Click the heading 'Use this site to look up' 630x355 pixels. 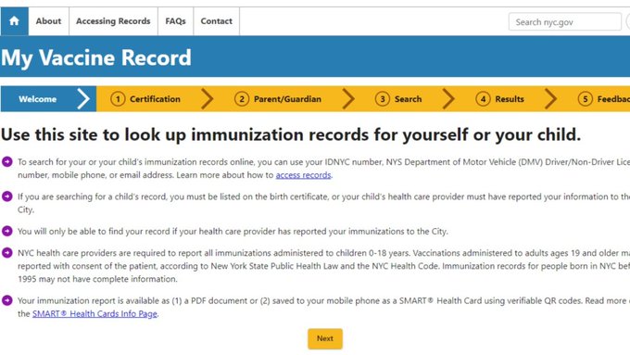[x=291, y=135]
